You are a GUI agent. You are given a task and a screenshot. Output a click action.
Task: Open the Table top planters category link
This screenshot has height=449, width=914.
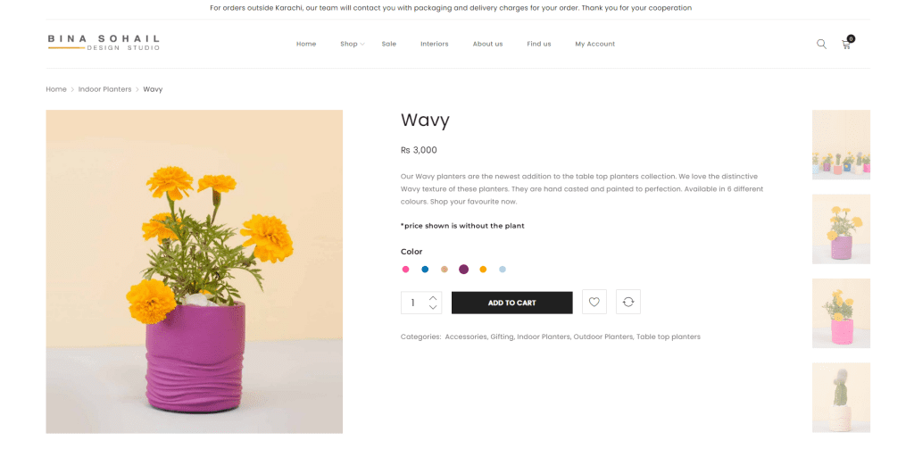tap(669, 337)
